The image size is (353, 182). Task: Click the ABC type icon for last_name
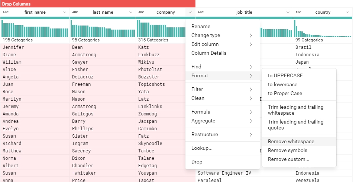[75, 12]
